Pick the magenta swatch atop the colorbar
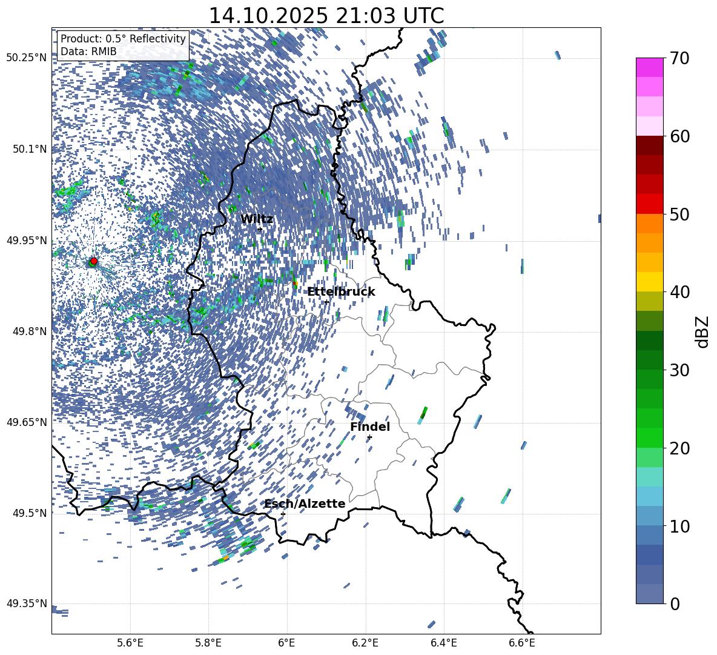 (x=650, y=67)
